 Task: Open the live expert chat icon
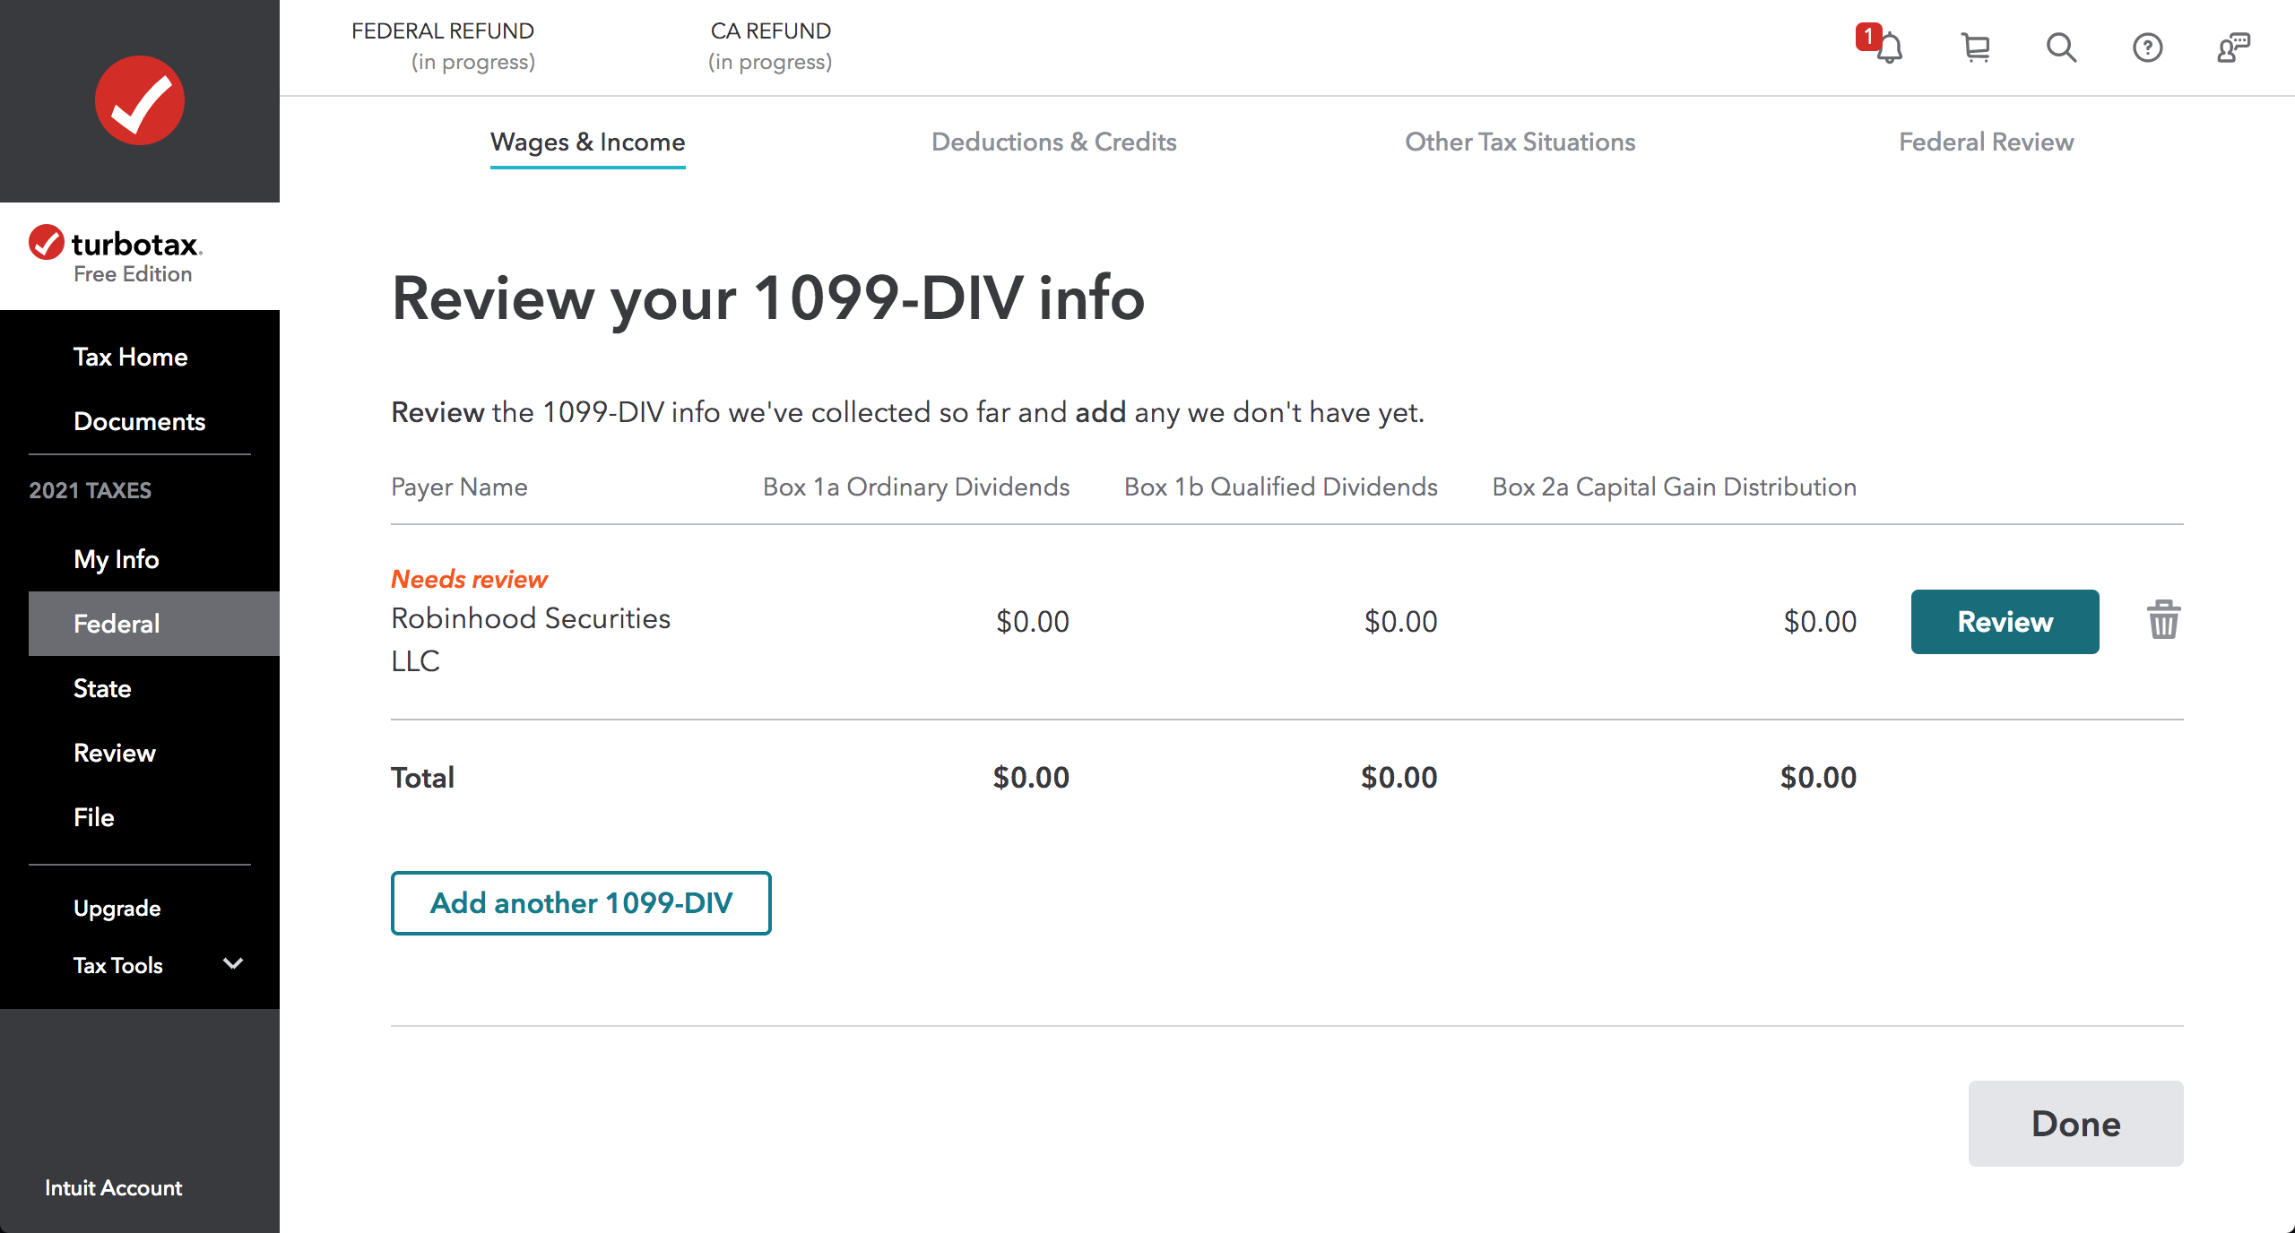[x=2233, y=47]
